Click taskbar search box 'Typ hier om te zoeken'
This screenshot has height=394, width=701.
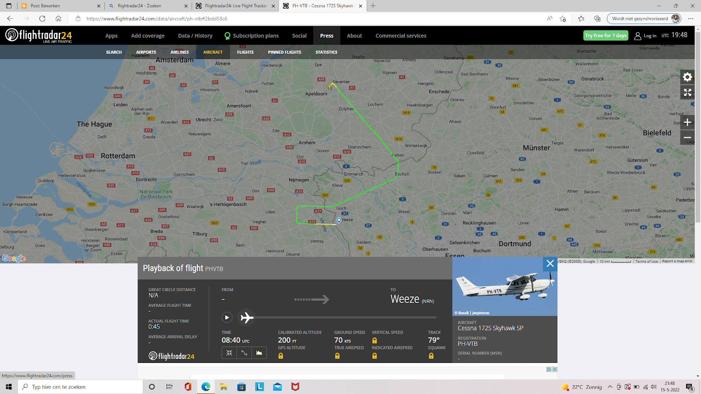click(x=81, y=387)
